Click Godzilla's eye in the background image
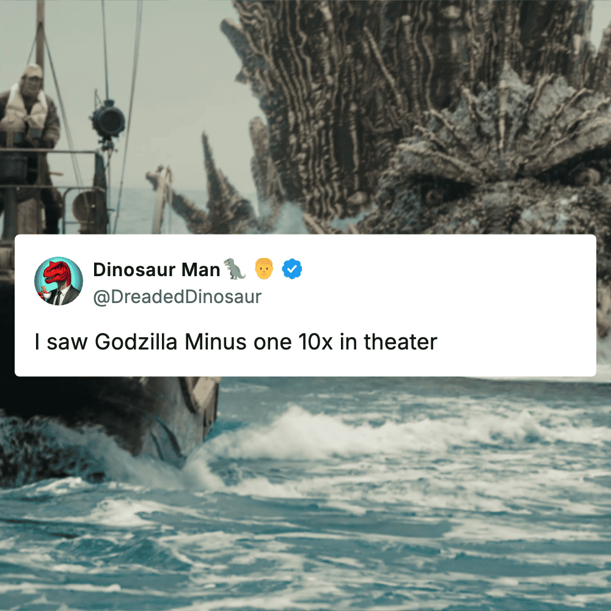611x611 pixels. point(432,195)
